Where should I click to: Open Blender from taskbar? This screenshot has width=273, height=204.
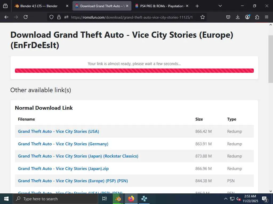click(118, 199)
